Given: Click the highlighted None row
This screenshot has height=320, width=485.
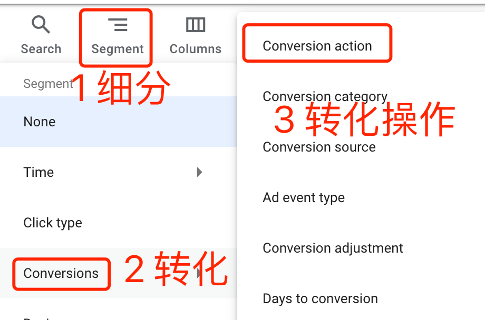Looking at the screenshot, I should [105, 122].
